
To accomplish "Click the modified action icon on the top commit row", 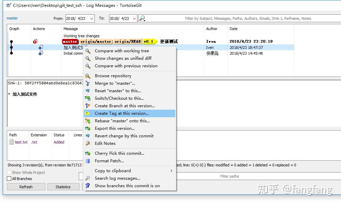I will [35, 41].
